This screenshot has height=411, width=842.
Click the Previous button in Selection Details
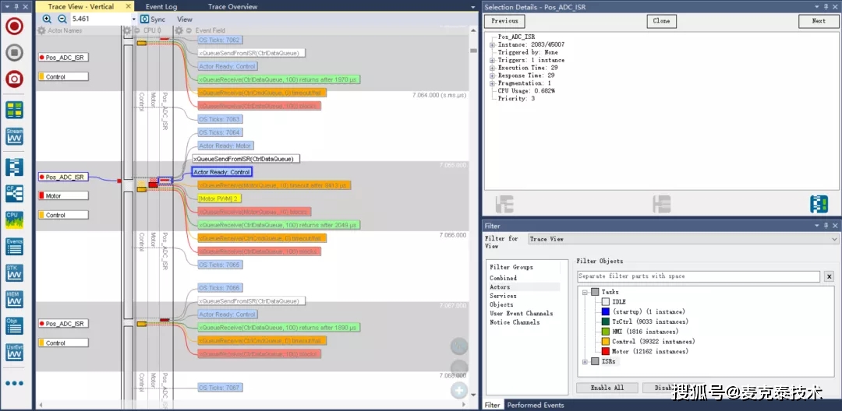tap(504, 21)
